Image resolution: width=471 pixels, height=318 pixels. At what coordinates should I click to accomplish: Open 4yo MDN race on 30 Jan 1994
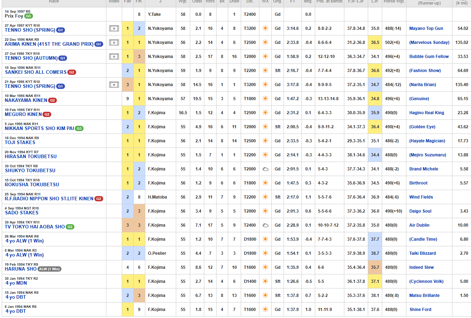pos(16,283)
